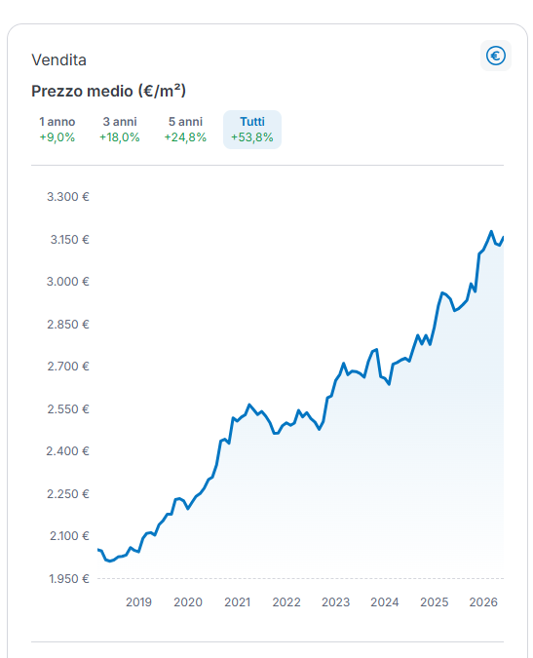Click the price line peak near 2026
Image resolution: width=533 pixels, height=658 pixels.
pyautogui.click(x=491, y=231)
